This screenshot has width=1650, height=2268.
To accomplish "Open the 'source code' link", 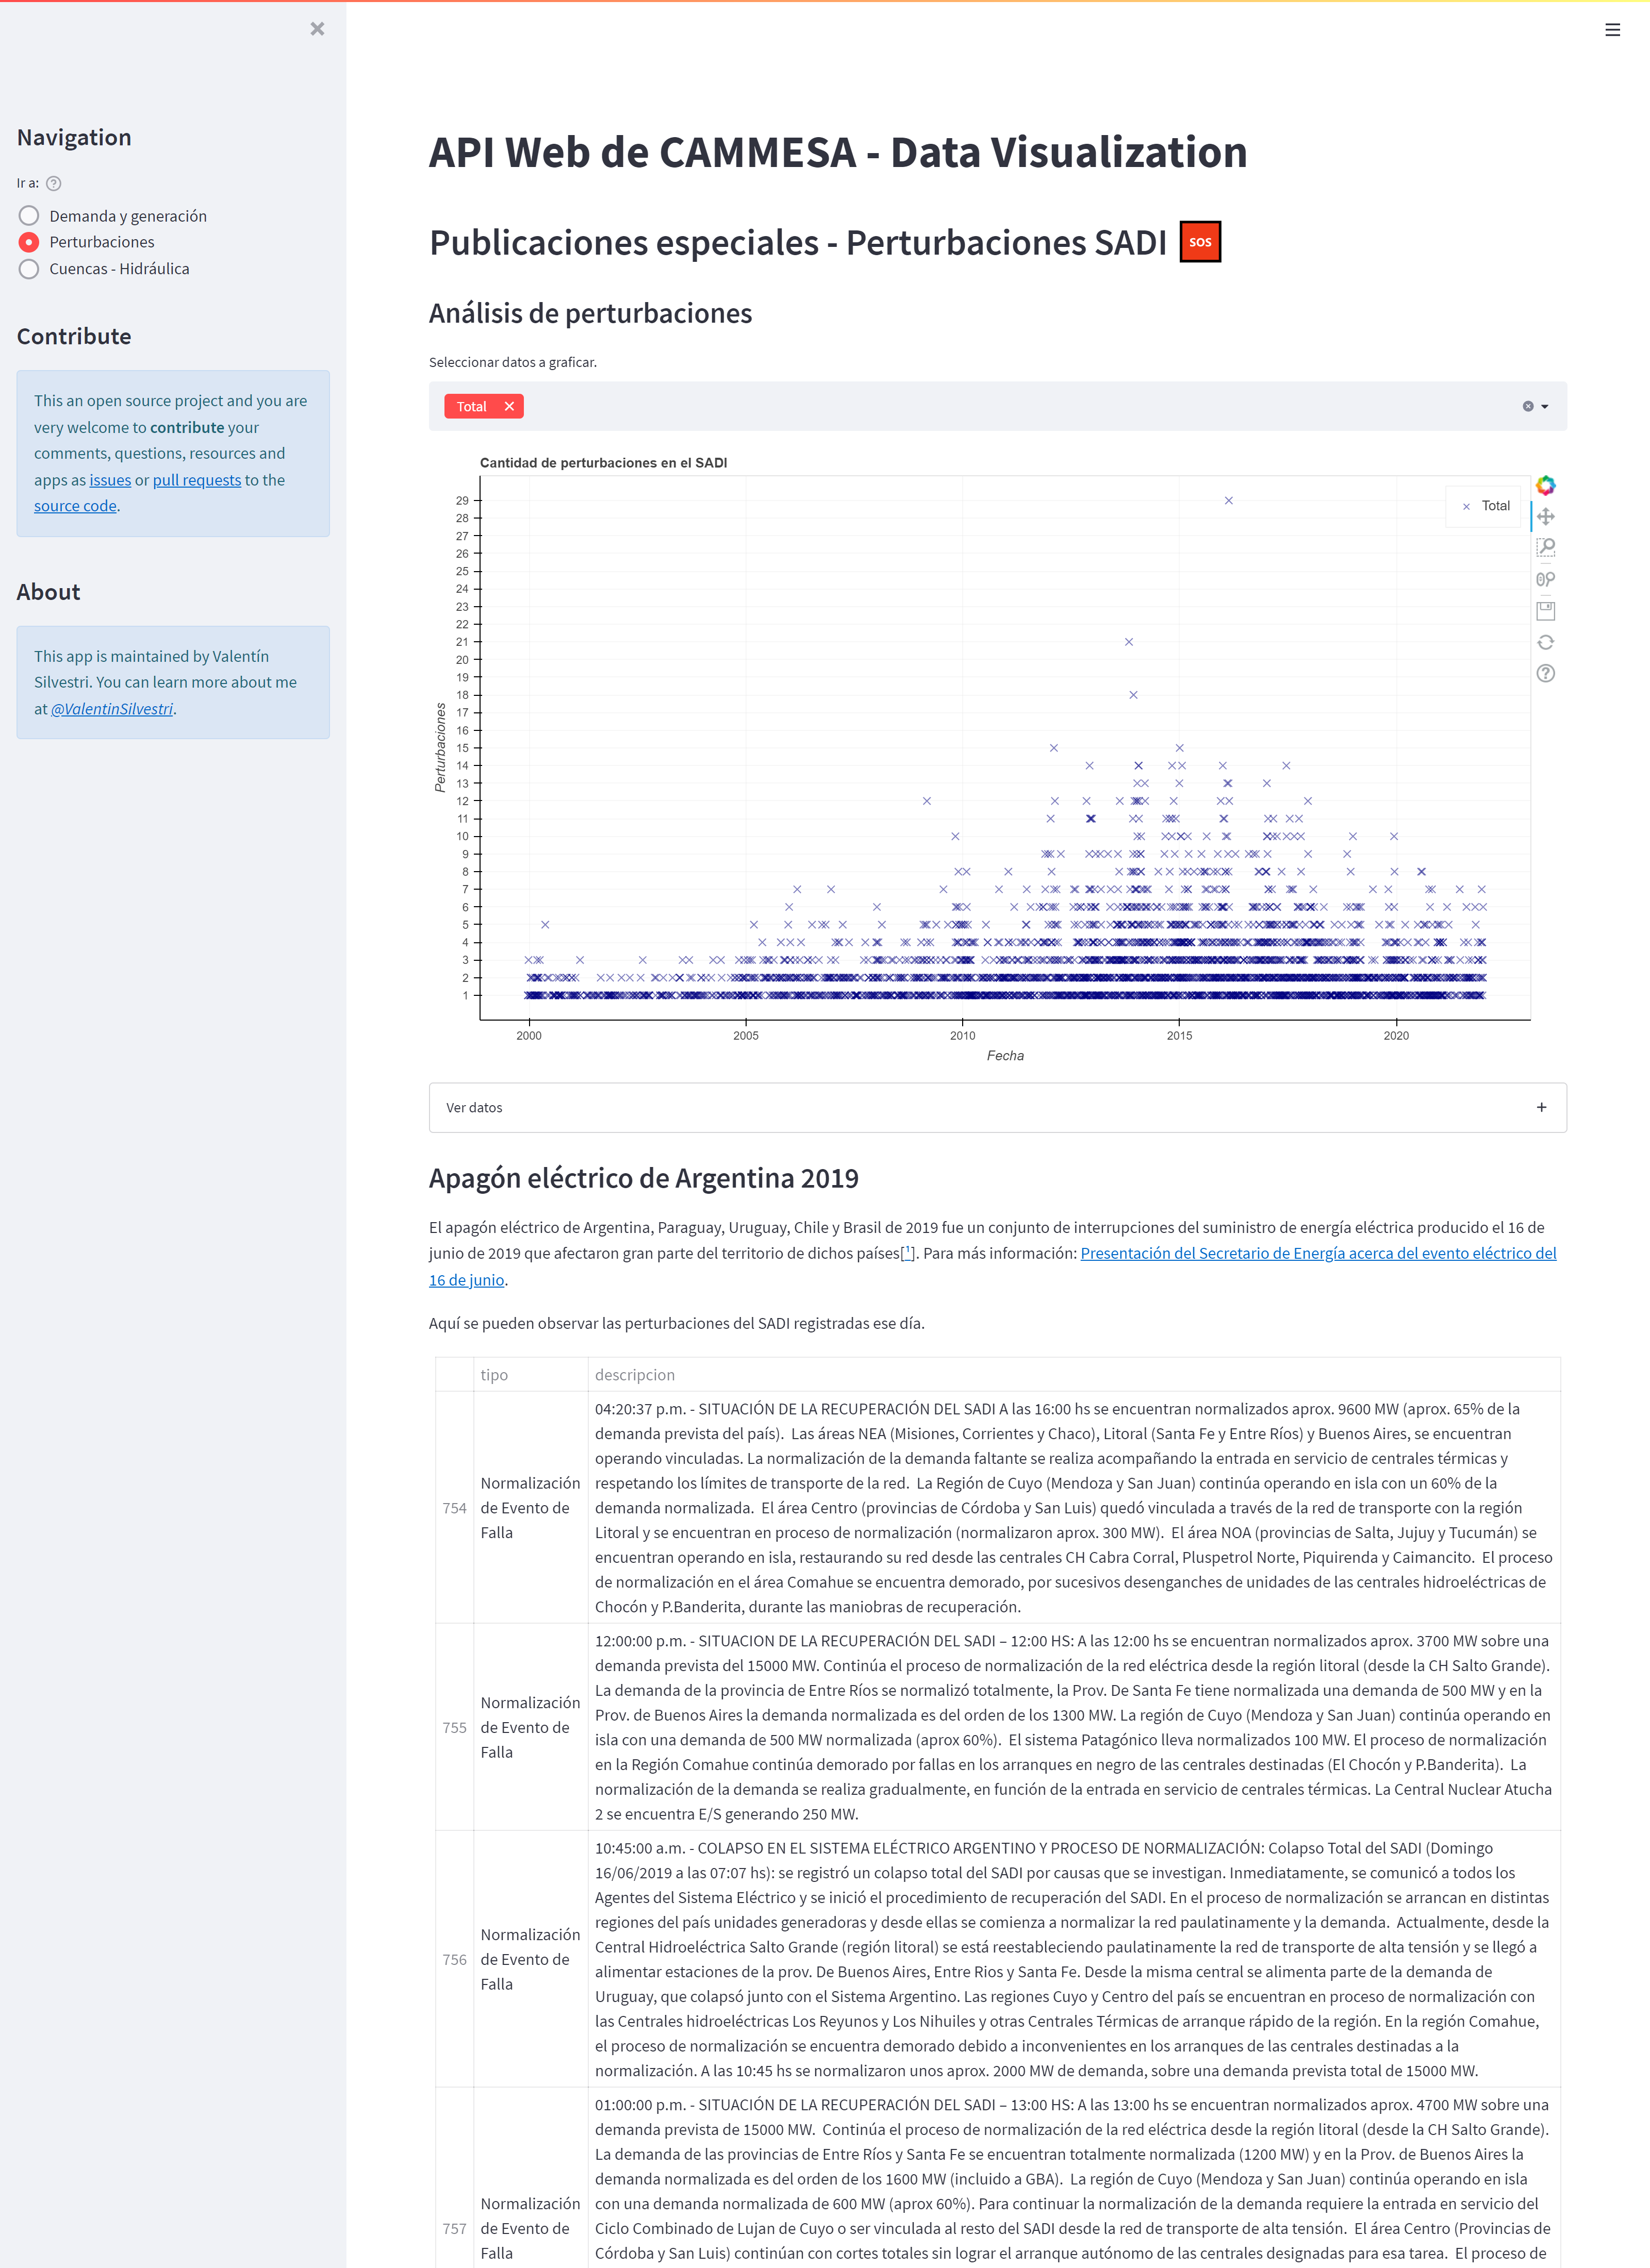I will 75,506.
